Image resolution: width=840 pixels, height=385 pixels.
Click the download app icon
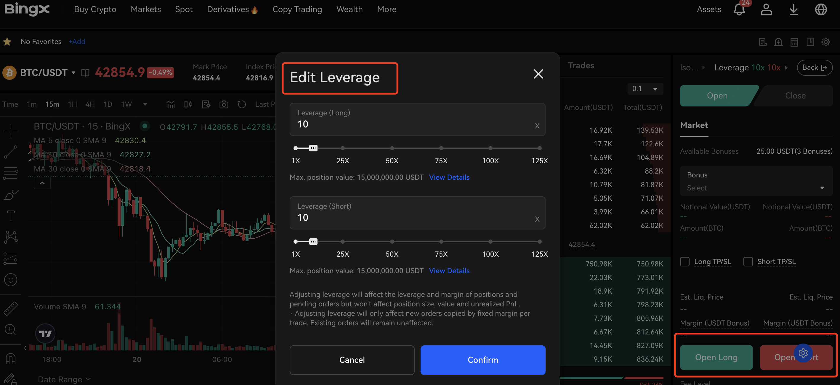point(793,10)
